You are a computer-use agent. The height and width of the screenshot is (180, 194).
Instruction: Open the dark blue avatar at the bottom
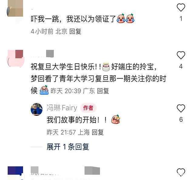[x=15, y=172]
